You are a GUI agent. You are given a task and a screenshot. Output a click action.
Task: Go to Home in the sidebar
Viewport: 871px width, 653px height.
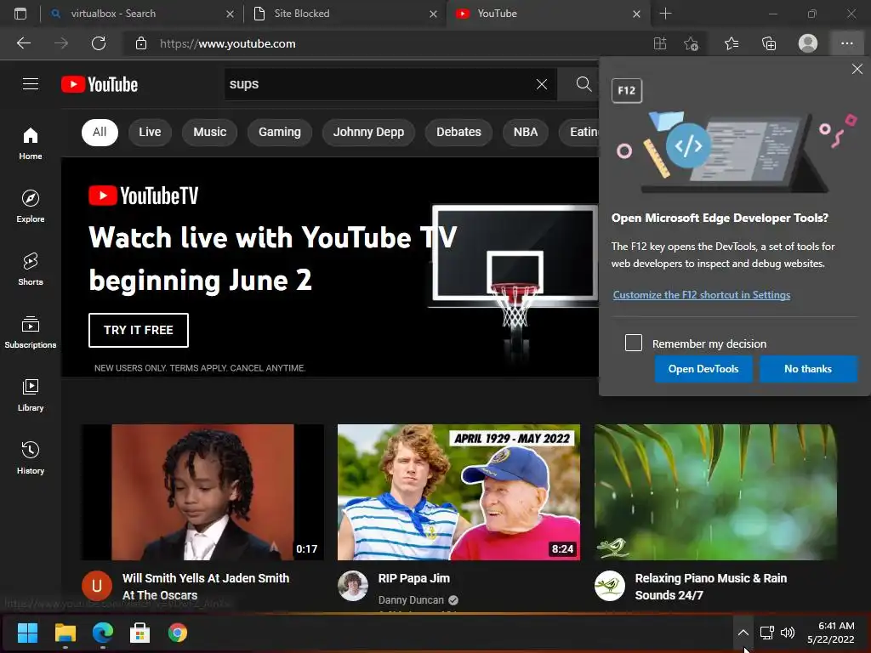coord(31,144)
